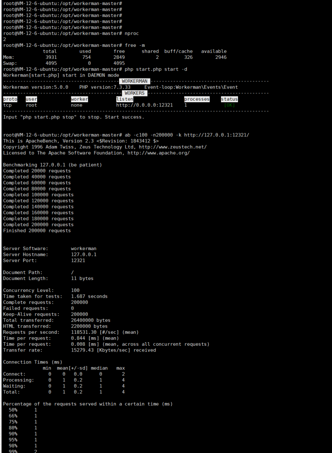Screen dimensions: 332x453
Task: Click HTML transferred value '2200000 bytes'
Action: click(89, 326)
